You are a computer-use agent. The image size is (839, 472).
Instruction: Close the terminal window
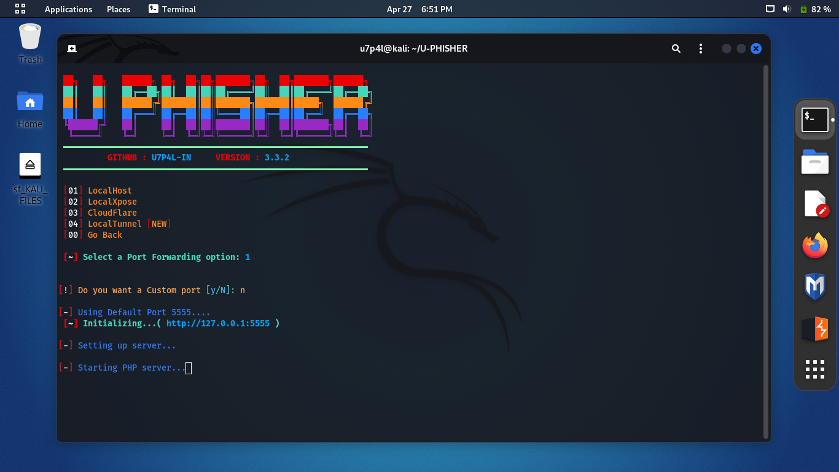[756, 49]
